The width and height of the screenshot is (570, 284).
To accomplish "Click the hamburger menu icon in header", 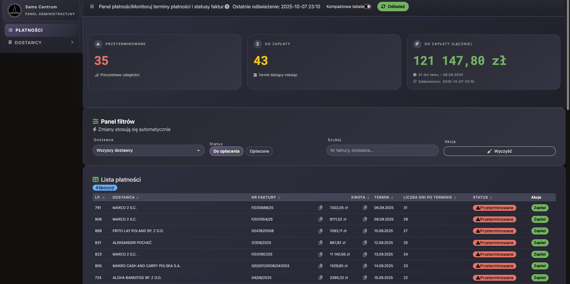I will [x=92, y=7].
